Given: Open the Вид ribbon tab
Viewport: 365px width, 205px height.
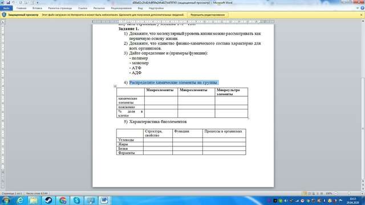Looking at the screenshot, I should [140, 8].
